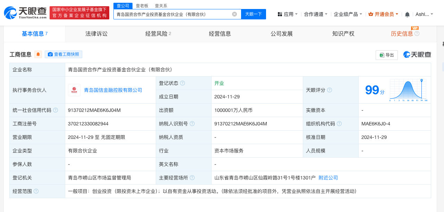Switch to the 公司发展 tab
Viewport: 444px width, 212px height.
click(282, 34)
